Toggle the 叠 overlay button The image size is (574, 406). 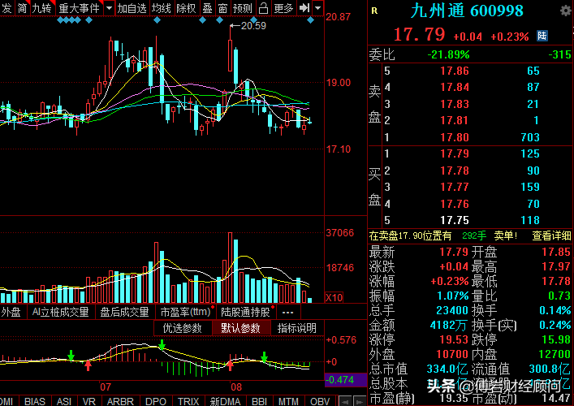pos(208,8)
